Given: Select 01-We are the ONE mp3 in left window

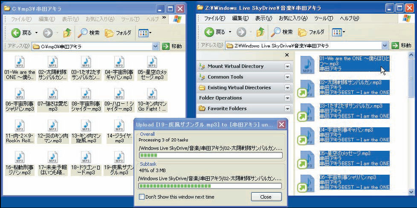Looking at the screenshot, I should click(x=20, y=68).
